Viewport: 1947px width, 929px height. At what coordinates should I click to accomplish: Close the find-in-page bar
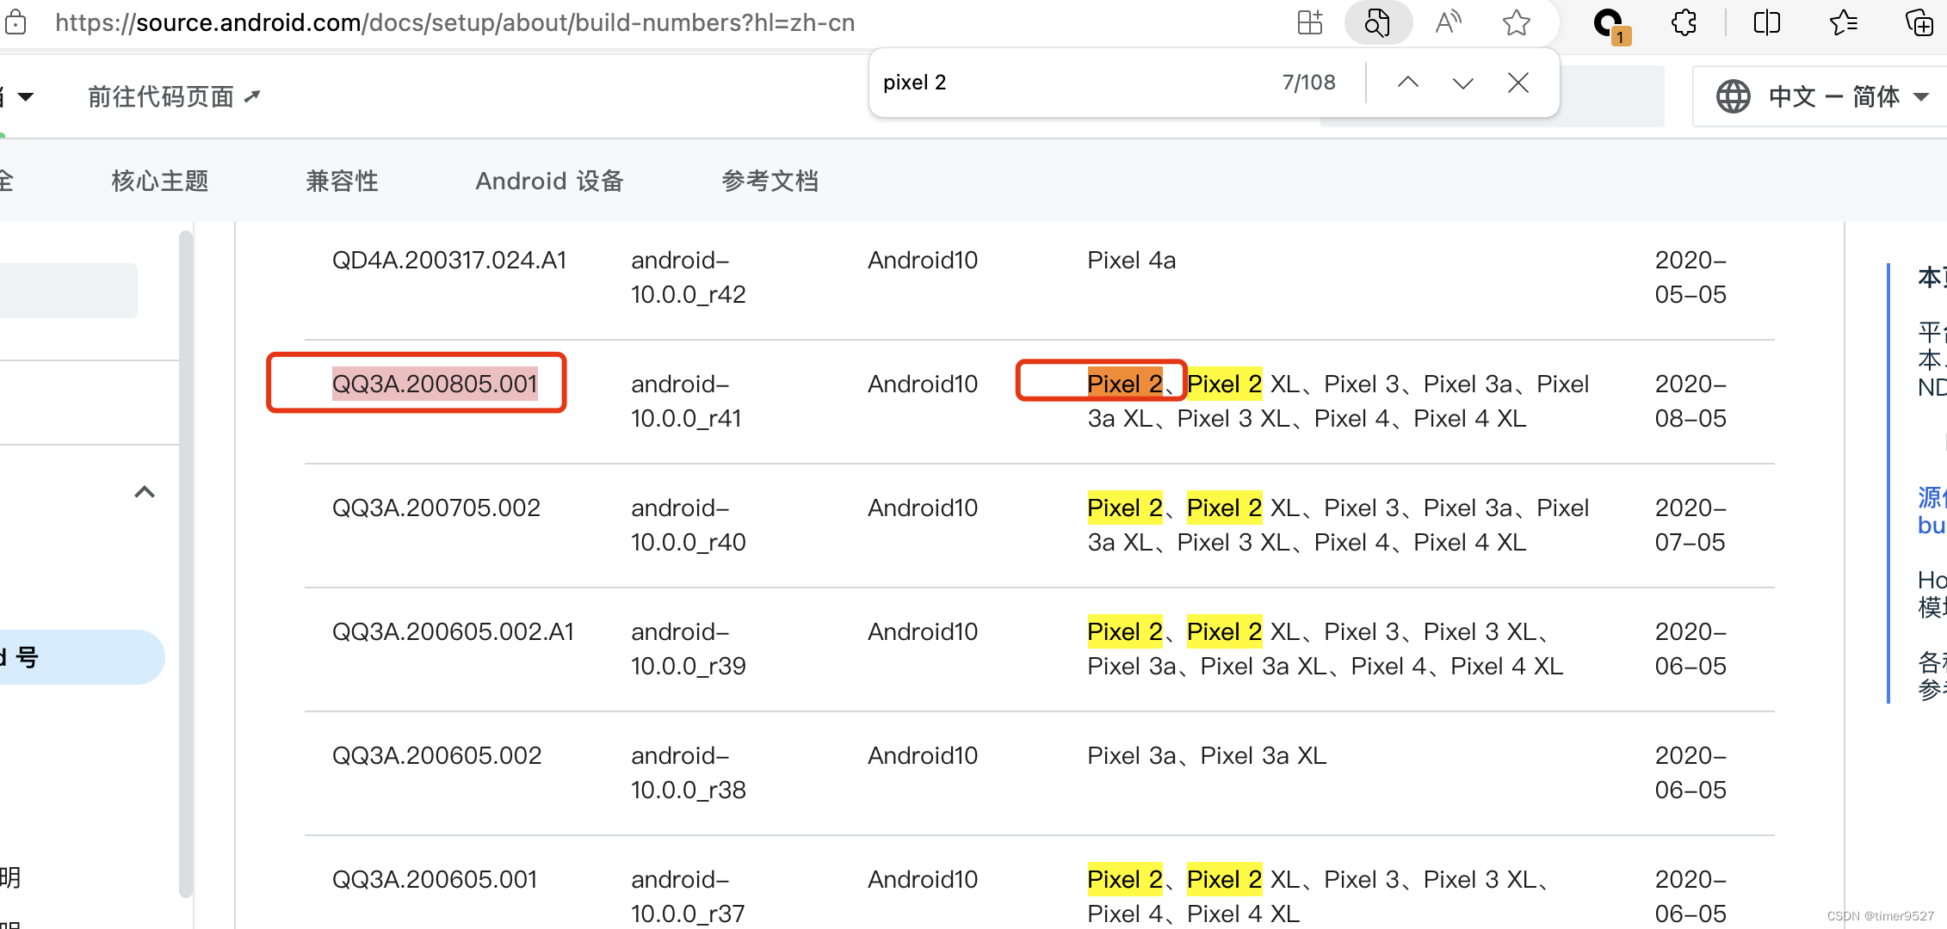pyautogui.click(x=1517, y=82)
